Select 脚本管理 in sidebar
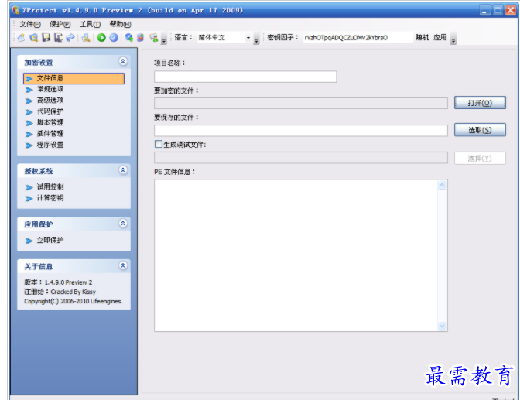520x400 pixels. pyautogui.click(x=50, y=123)
